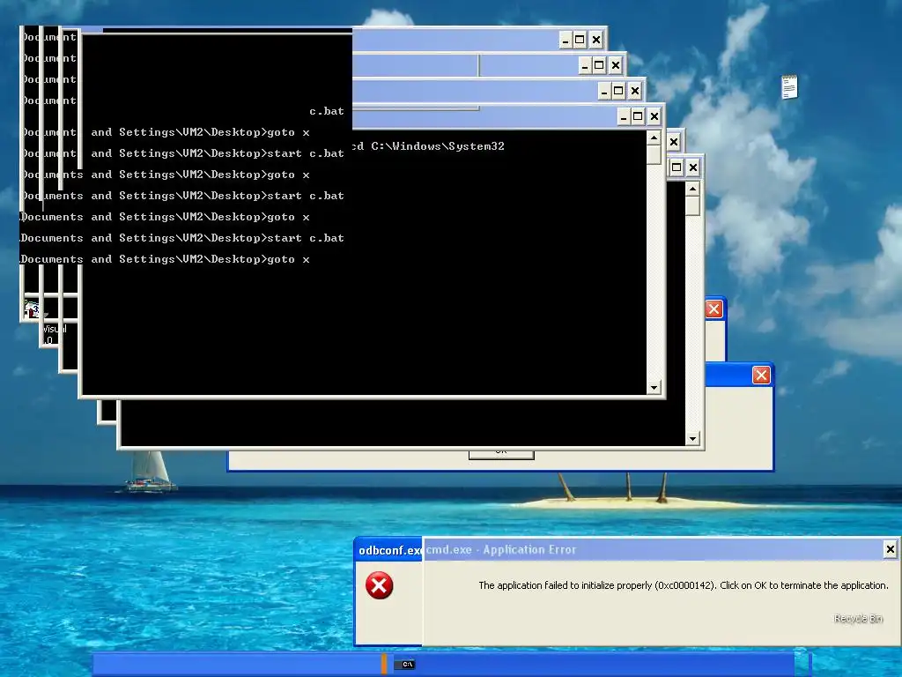Maximize the lowest console window in the cascade
Screen dimensions: 902x677
(676, 167)
